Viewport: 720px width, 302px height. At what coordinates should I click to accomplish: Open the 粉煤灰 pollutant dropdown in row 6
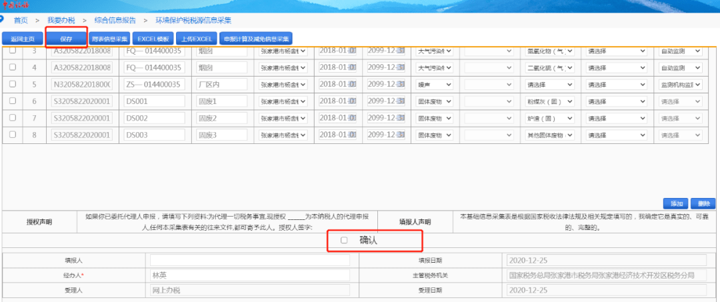tap(549, 101)
